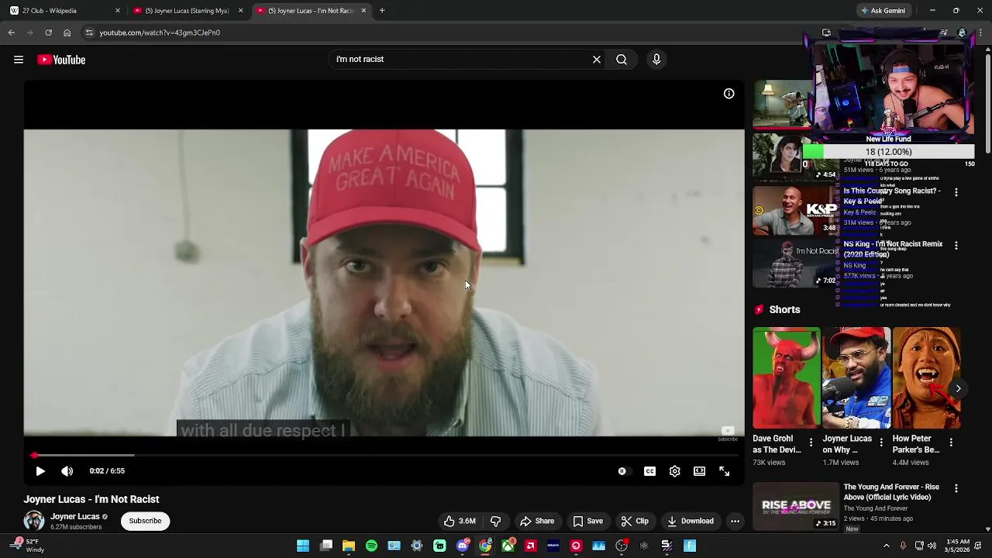Close the 27 Club - Wikipedia tab
This screenshot has width=992, height=558.
tap(118, 11)
